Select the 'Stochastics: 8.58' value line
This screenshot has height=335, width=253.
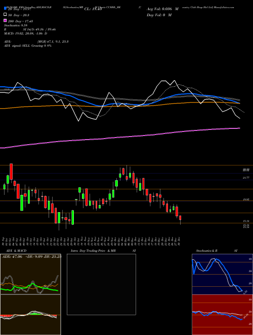[16, 25]
